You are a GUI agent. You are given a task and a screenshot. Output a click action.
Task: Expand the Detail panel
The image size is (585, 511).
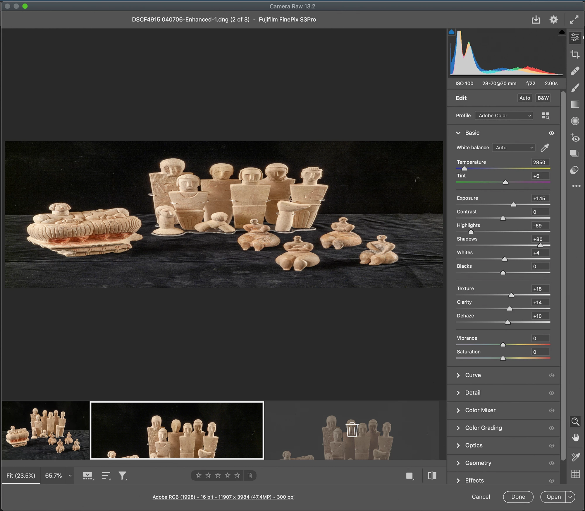pyautogui.click(x=472, y=393)
